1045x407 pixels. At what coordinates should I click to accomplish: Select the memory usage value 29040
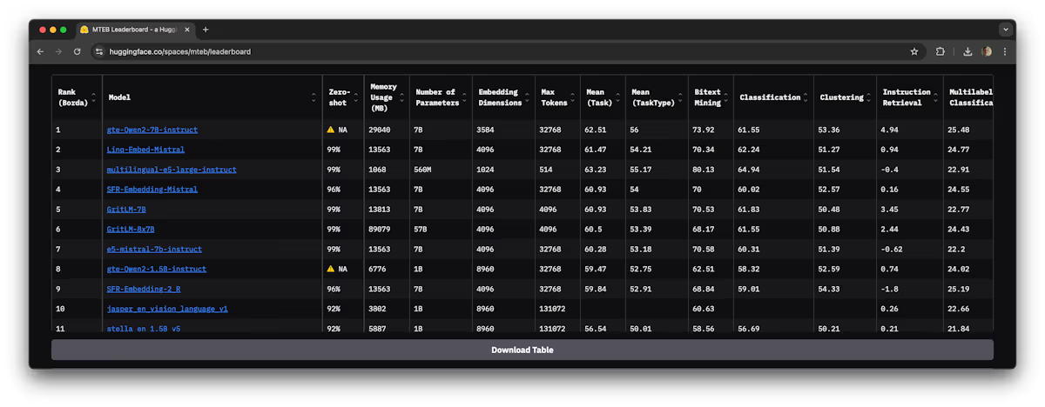point(381,130)
